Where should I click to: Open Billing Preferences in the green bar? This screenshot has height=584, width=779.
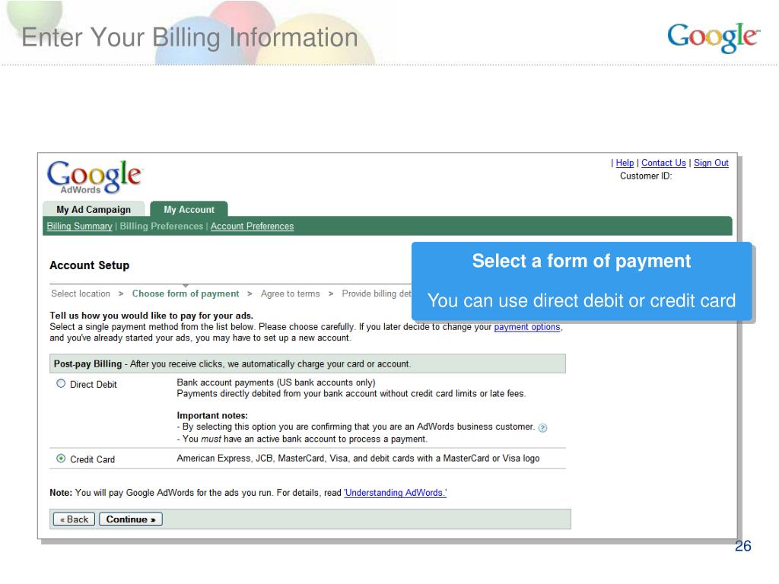point(161,226)
